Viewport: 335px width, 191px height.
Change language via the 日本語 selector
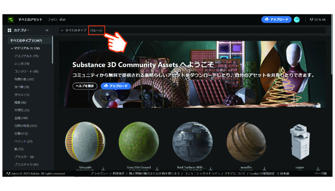click(x=283, y=173)
